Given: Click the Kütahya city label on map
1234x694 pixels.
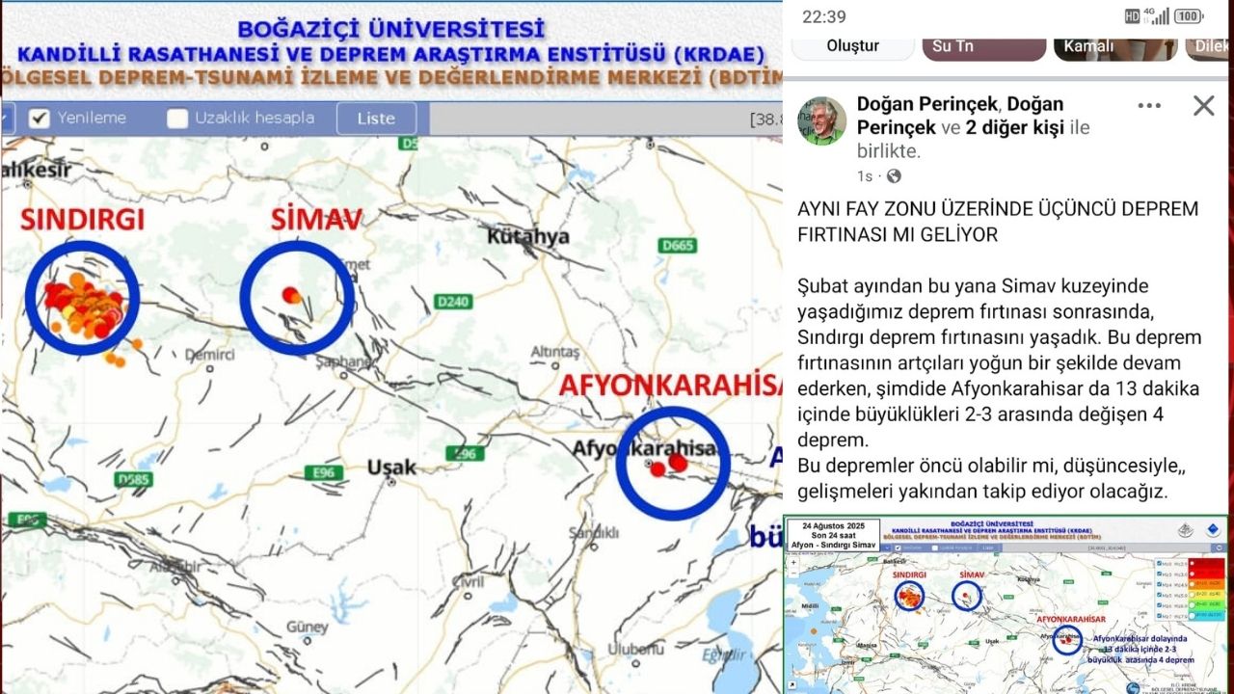Looking at the screenshot, I should (527, 236).
